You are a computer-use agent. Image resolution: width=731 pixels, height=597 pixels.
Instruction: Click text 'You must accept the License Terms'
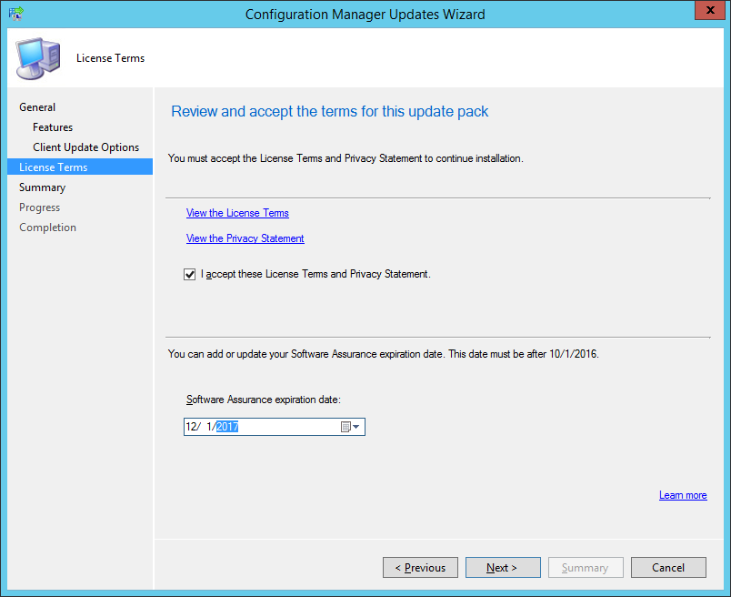245,158
